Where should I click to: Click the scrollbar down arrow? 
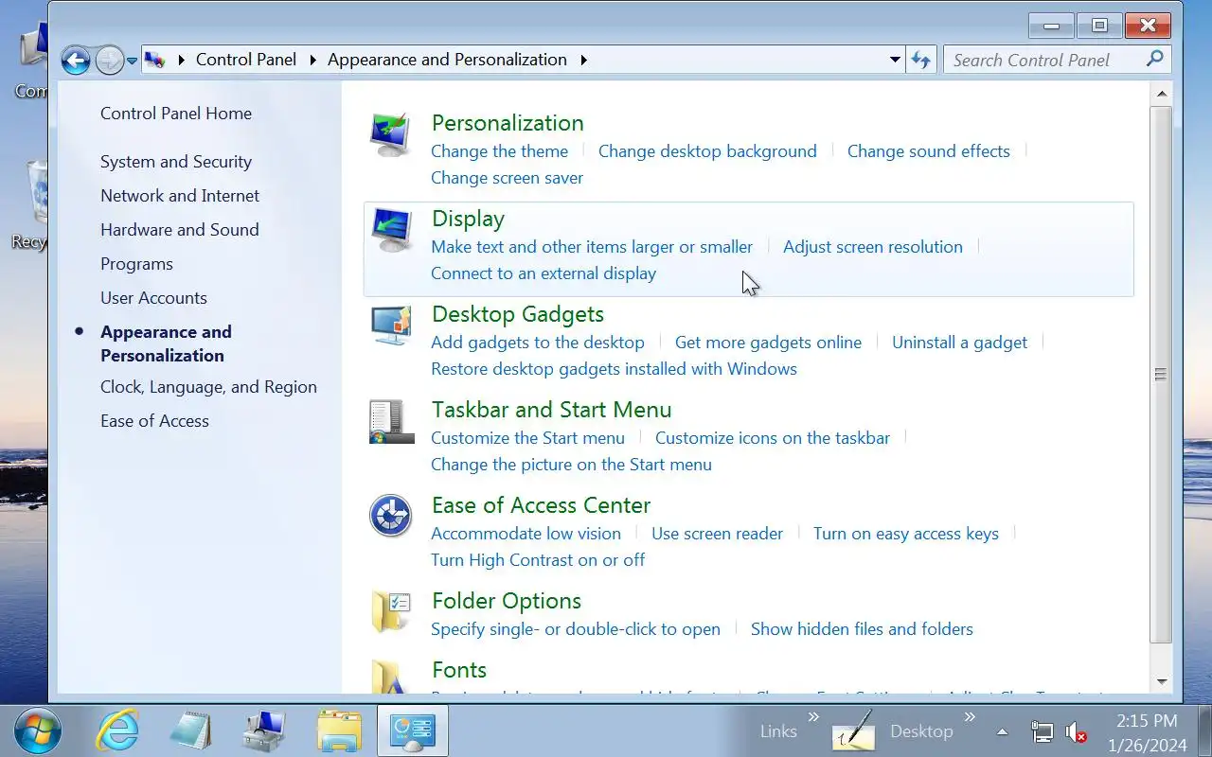(1161, 681)
